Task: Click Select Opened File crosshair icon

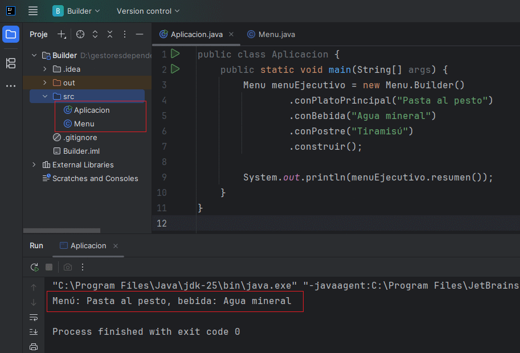Action: (x=80, y=34)
